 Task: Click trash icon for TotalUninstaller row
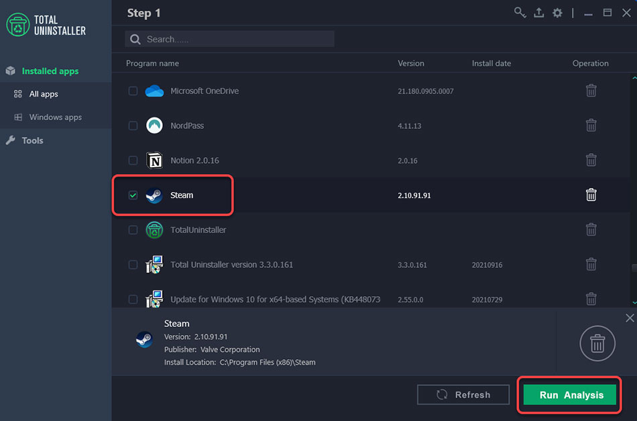(591, 230)
